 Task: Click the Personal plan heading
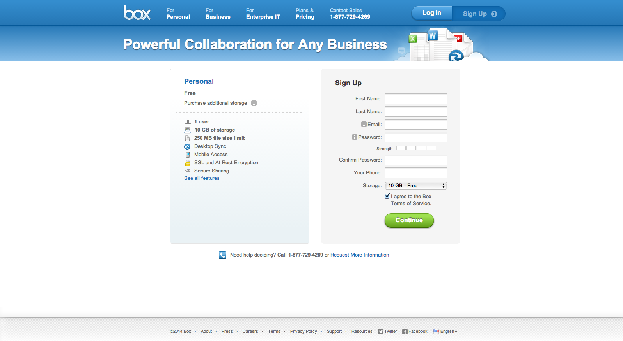(x=199, y=81)
